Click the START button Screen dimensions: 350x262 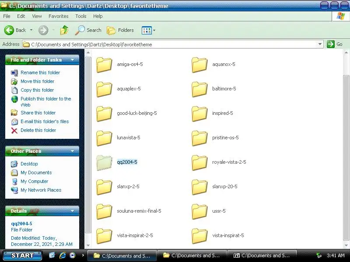(22, 255)
